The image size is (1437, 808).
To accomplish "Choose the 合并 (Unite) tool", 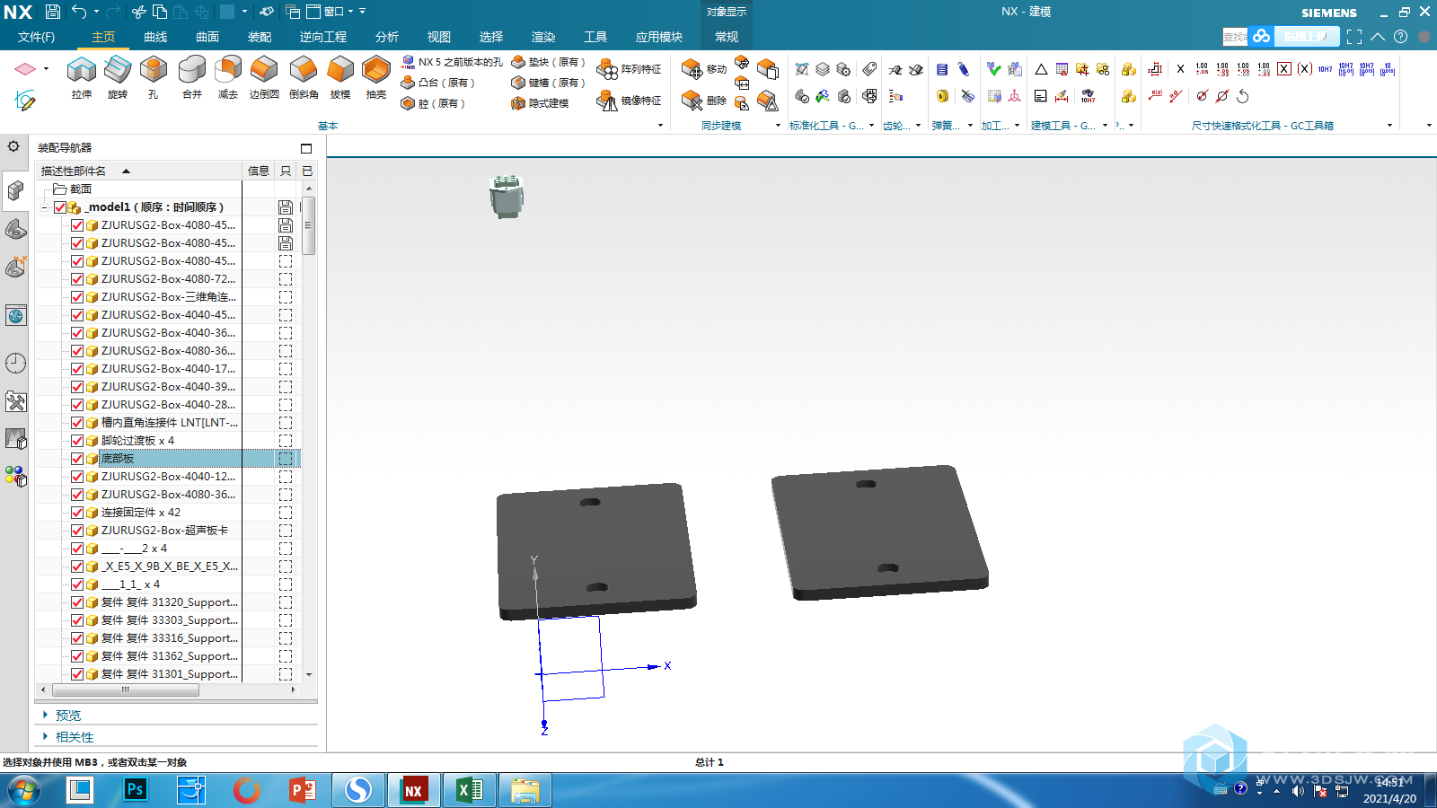I will click(x=191, y=76).
